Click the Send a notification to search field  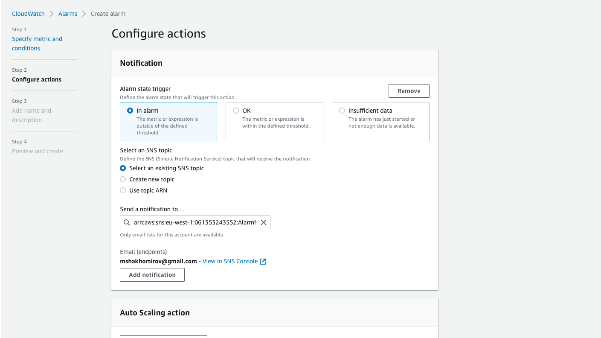(x=195, y=222)
